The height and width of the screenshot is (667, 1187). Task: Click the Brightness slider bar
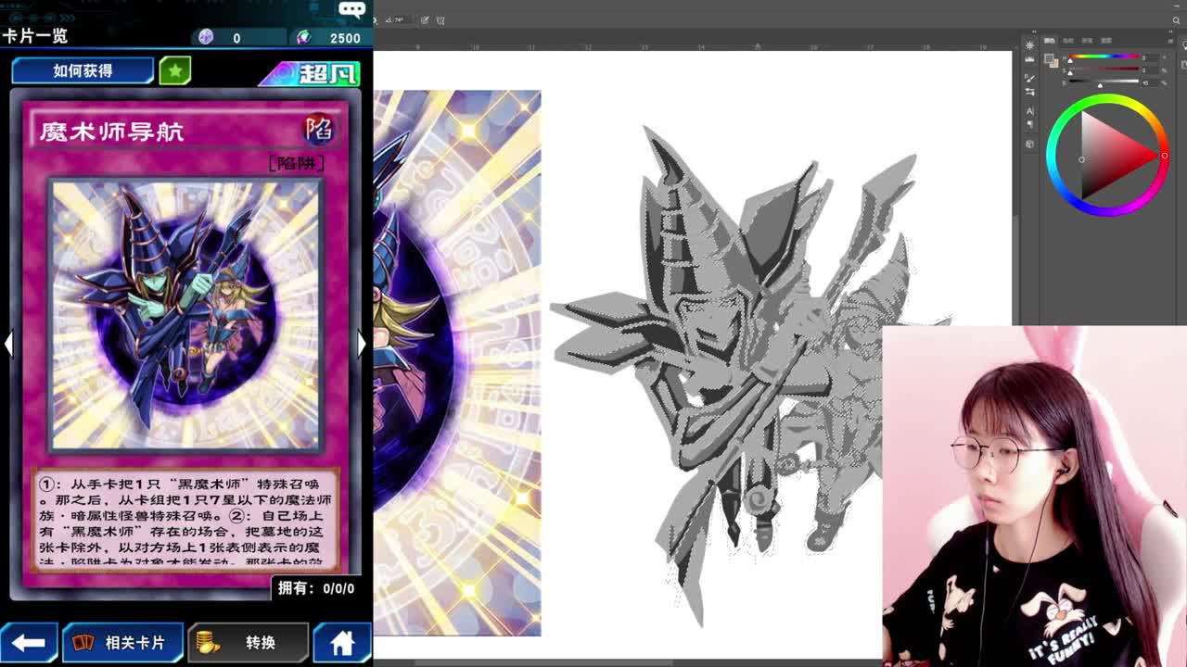pos(1104,82)
